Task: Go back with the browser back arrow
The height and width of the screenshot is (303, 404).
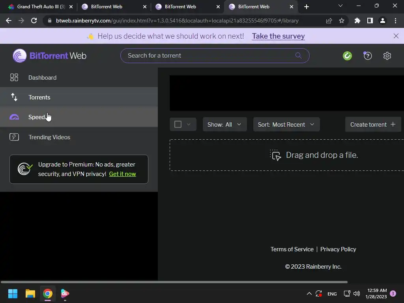Action: (9, 21)
